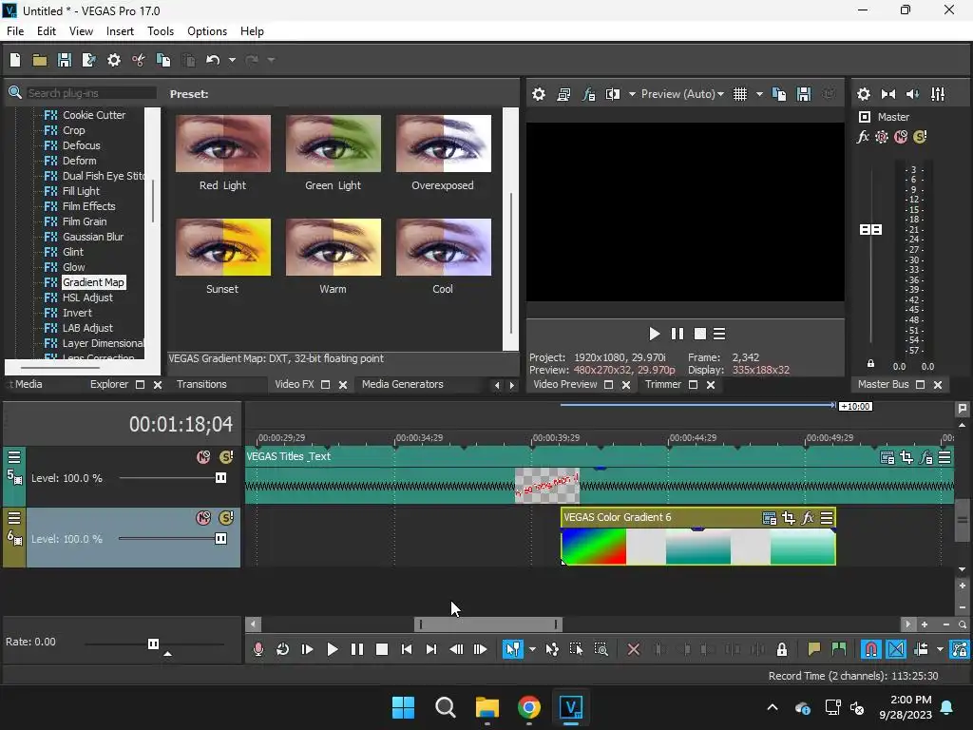Open the Master Bus settings gear

click(x=863, y=94)
